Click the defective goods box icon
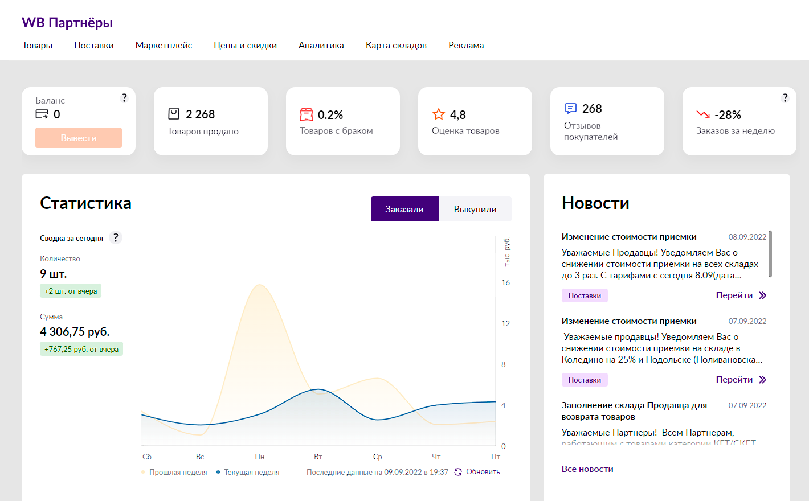 coord(307,114)
